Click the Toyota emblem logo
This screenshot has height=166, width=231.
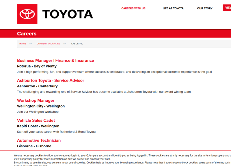(x=27, y=14)
